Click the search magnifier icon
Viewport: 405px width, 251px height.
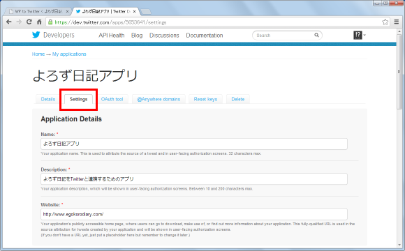316,35
